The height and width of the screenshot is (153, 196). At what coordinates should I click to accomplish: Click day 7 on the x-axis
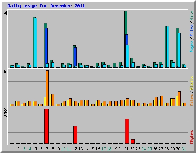tap(47, 149)
